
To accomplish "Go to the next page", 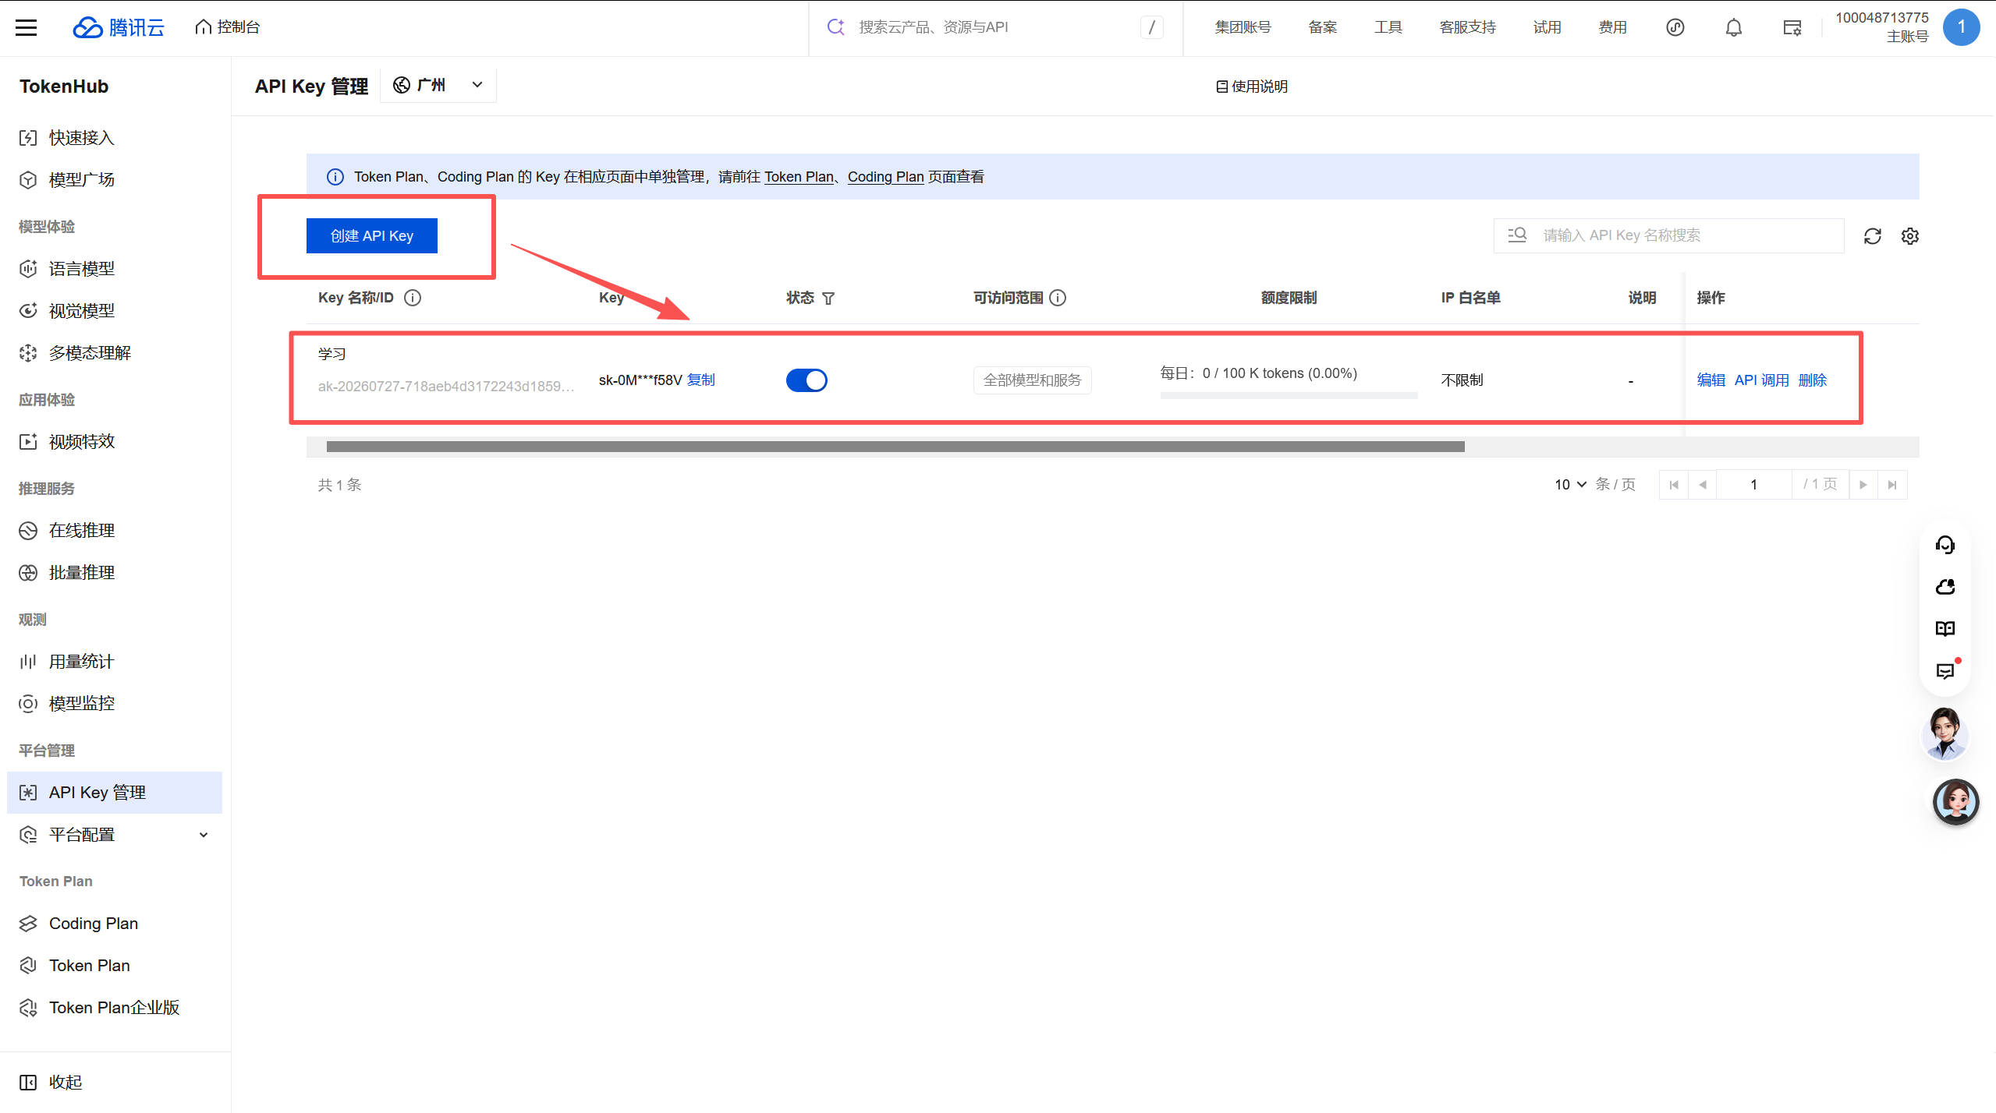I will [1863, 485].
